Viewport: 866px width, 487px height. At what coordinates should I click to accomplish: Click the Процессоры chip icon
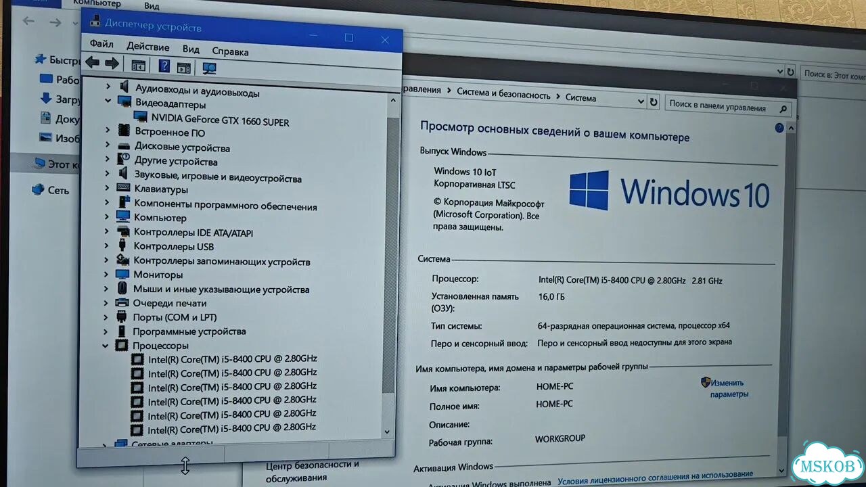121,345
